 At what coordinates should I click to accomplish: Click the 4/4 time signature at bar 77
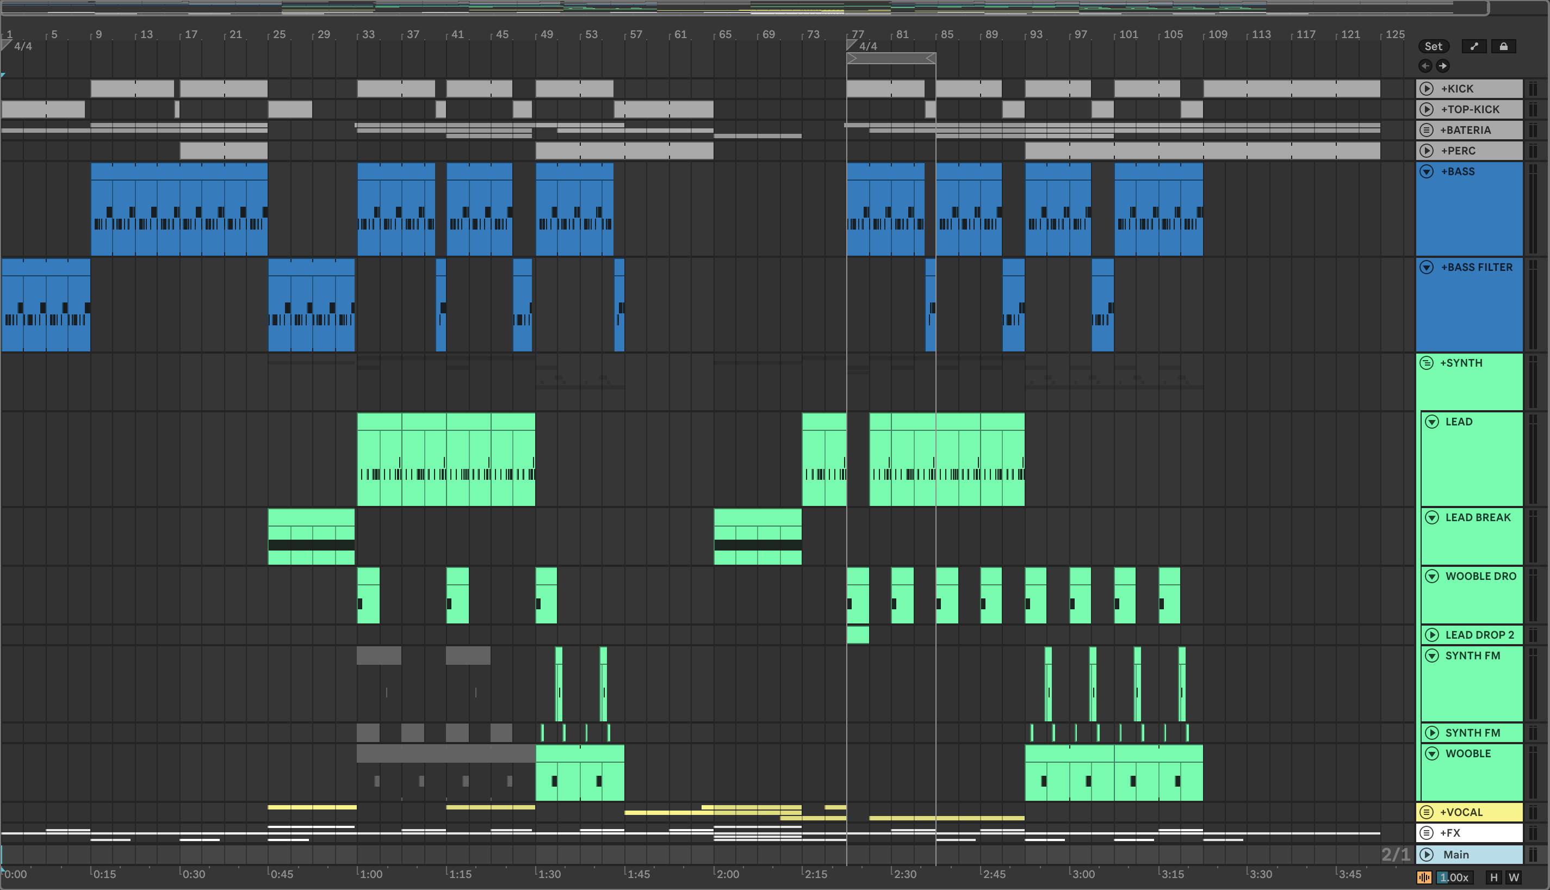tap(867, 46)
